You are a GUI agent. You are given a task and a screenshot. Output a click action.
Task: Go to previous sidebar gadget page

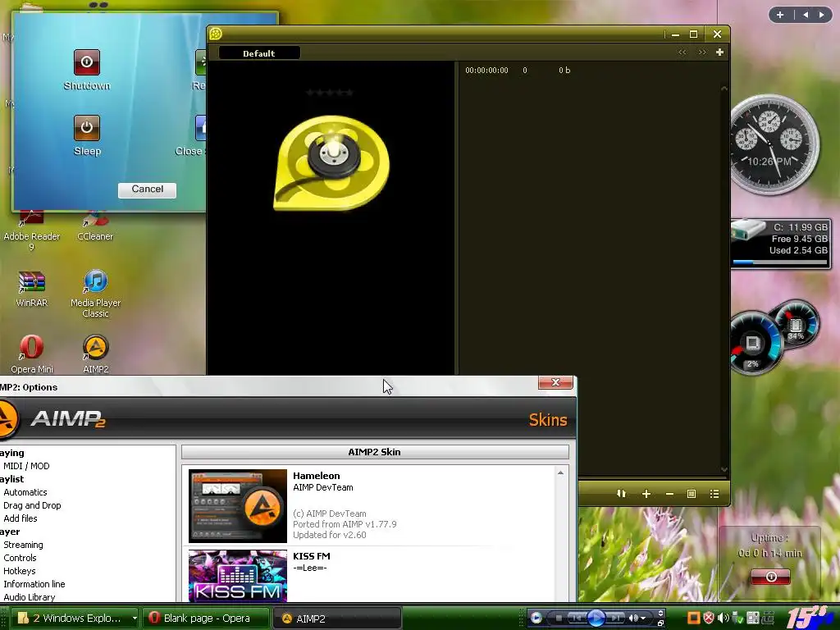806,15
